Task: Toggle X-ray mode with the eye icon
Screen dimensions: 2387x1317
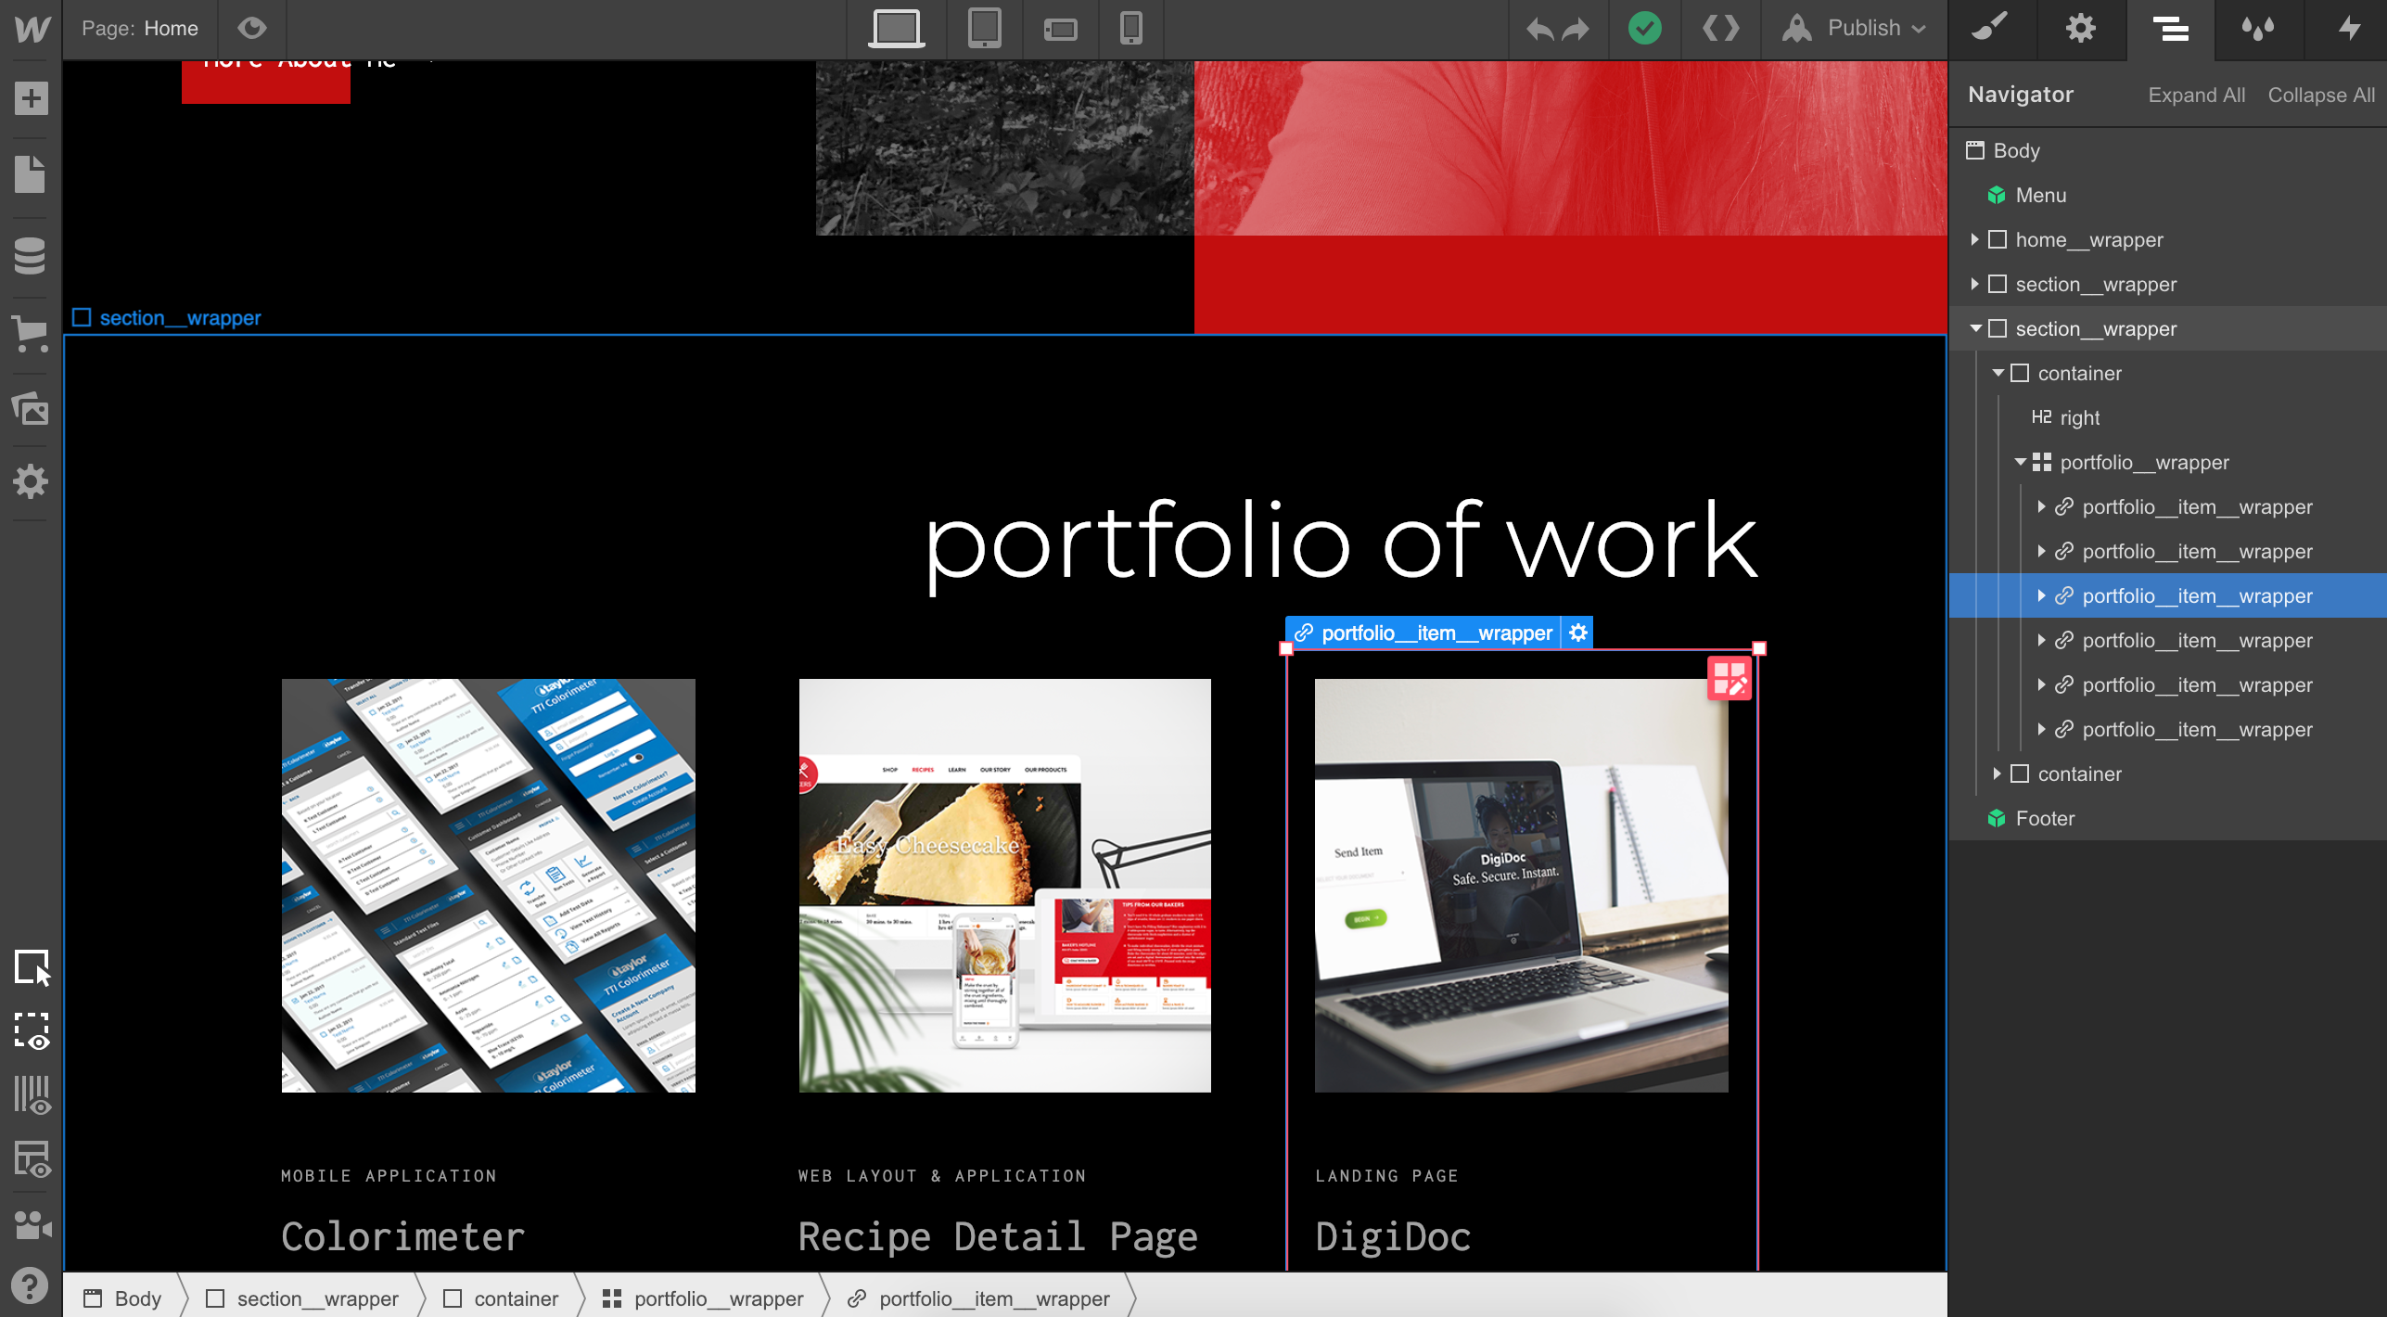Action: (252, 28)
